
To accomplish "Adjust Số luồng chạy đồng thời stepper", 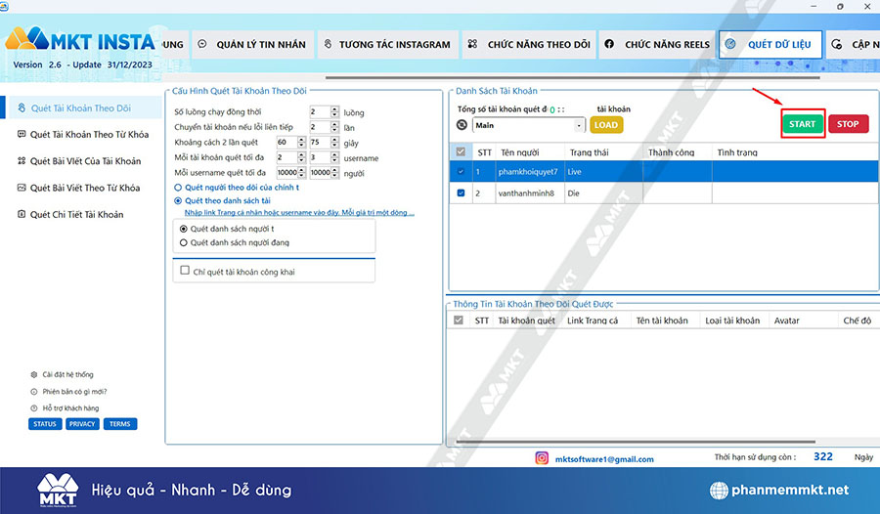I will (334, 111).
